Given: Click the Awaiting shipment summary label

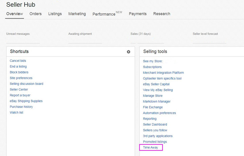Looking at the screenshot, I should [x=80, y=34].
